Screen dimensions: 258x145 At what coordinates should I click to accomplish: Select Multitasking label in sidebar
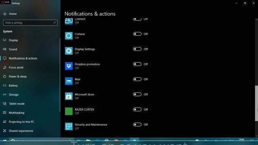point(17,113)
